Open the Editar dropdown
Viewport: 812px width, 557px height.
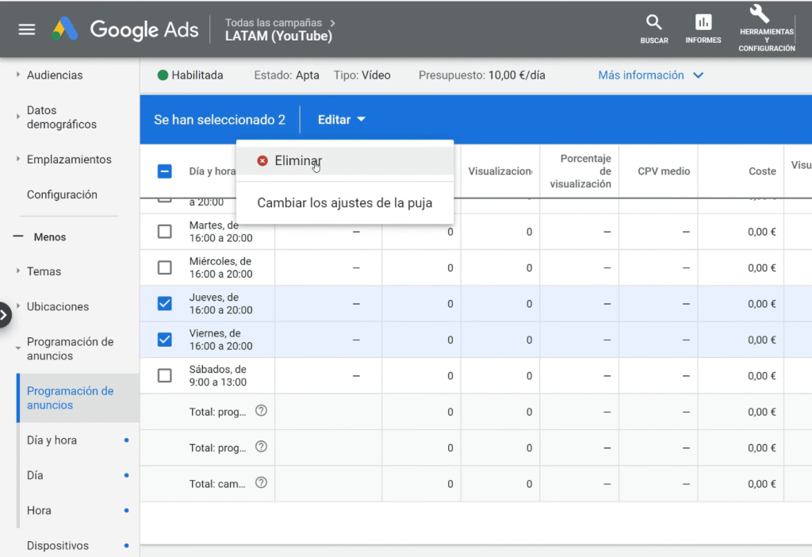341,120
